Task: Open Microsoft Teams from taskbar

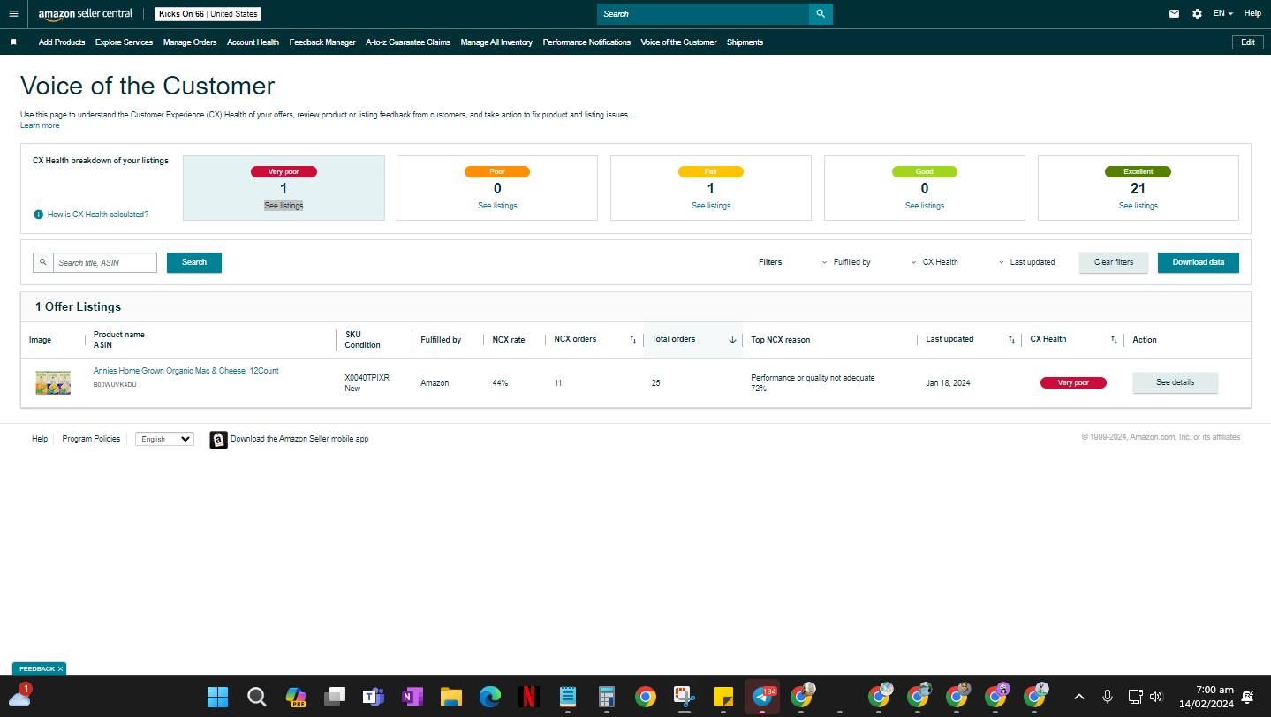Action: pos(373,698)
